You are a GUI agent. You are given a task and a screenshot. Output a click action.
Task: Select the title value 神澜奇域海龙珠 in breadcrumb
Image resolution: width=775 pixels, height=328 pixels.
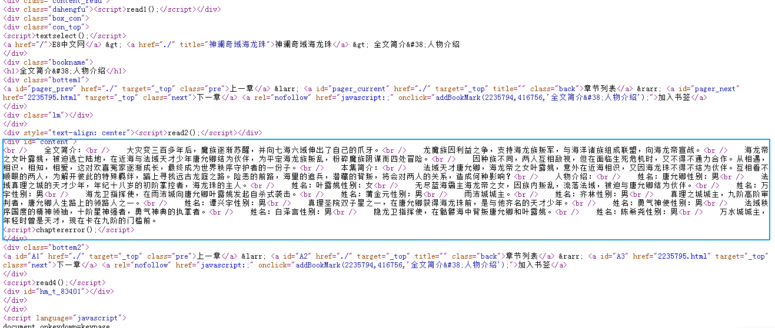pyautogui.click(x=237, y=45)
